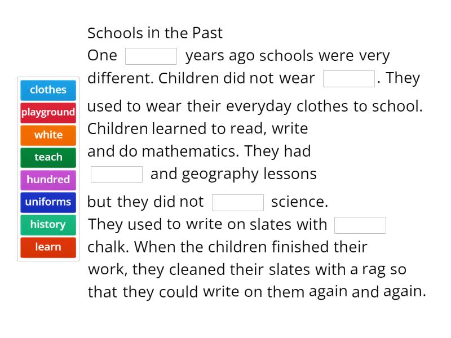Screen dimensions: 451x338
Task: Click the text 'years ago schools were very'
Action: 288,56
